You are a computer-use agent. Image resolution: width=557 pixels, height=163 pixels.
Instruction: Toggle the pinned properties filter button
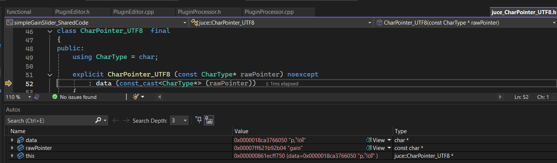click(x=198, y=120)
